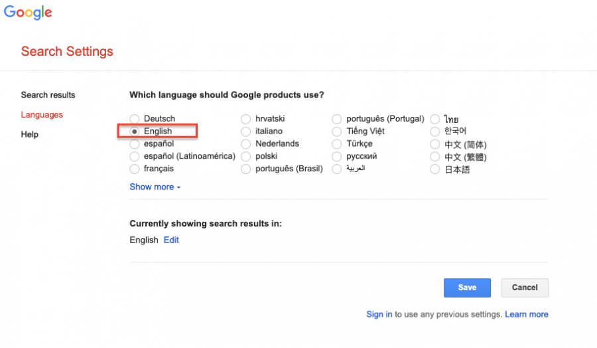Select the français radio button
This screenshot has width=597, height=348.
[x=135, y=169]
